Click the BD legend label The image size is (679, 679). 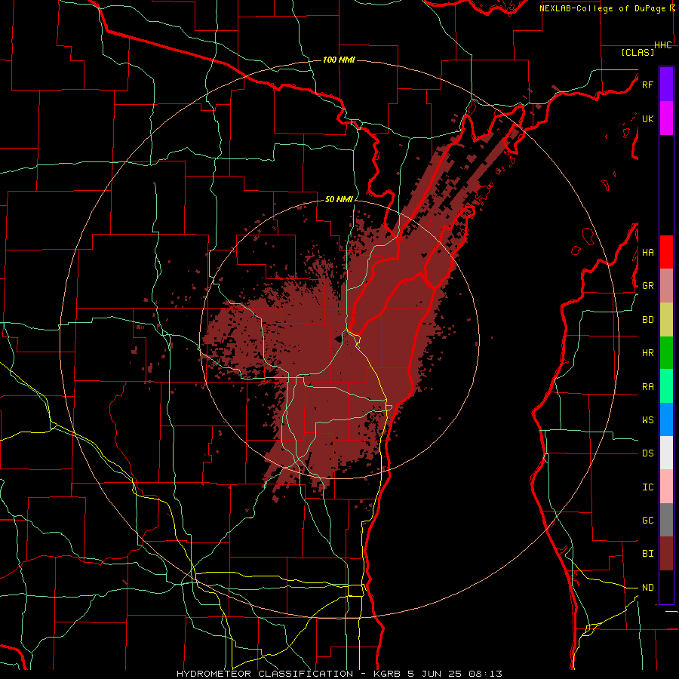coord(647,320)
